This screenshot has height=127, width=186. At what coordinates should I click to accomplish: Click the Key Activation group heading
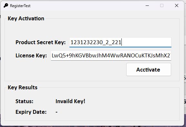click(x=26, y=18)
